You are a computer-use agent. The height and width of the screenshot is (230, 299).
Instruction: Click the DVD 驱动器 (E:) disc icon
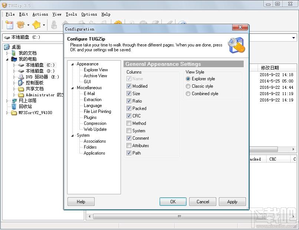[21, 77]
